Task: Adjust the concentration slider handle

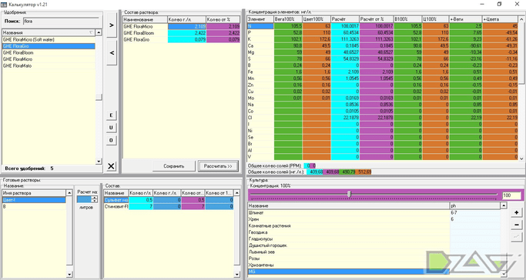Action: [349, 195]
